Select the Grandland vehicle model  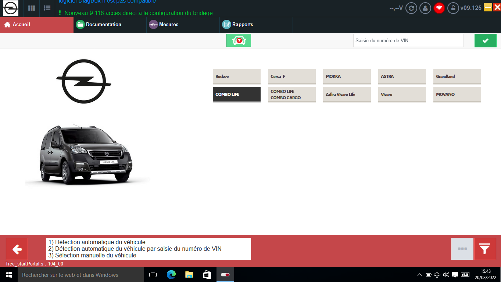tap(457, 77)
